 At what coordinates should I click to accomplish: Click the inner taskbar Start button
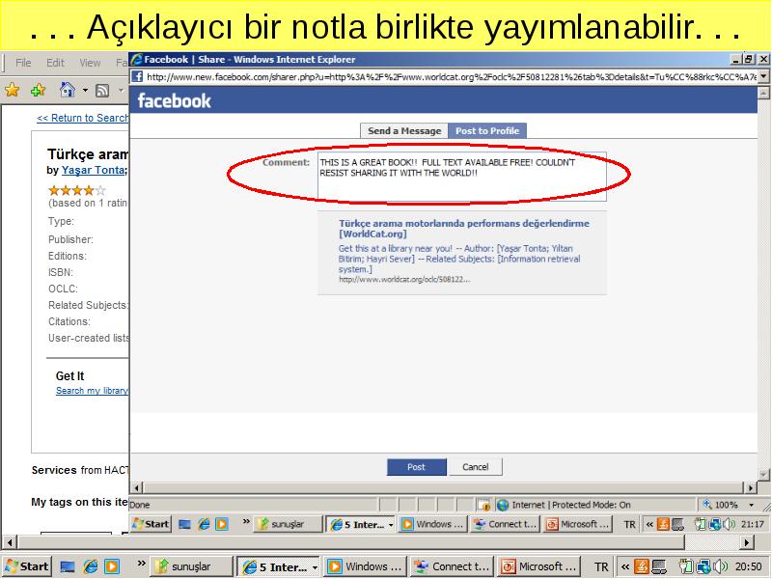[151, 524]
